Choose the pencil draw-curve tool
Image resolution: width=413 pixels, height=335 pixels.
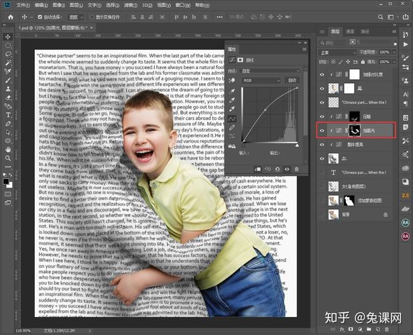[x=233, y=127]
